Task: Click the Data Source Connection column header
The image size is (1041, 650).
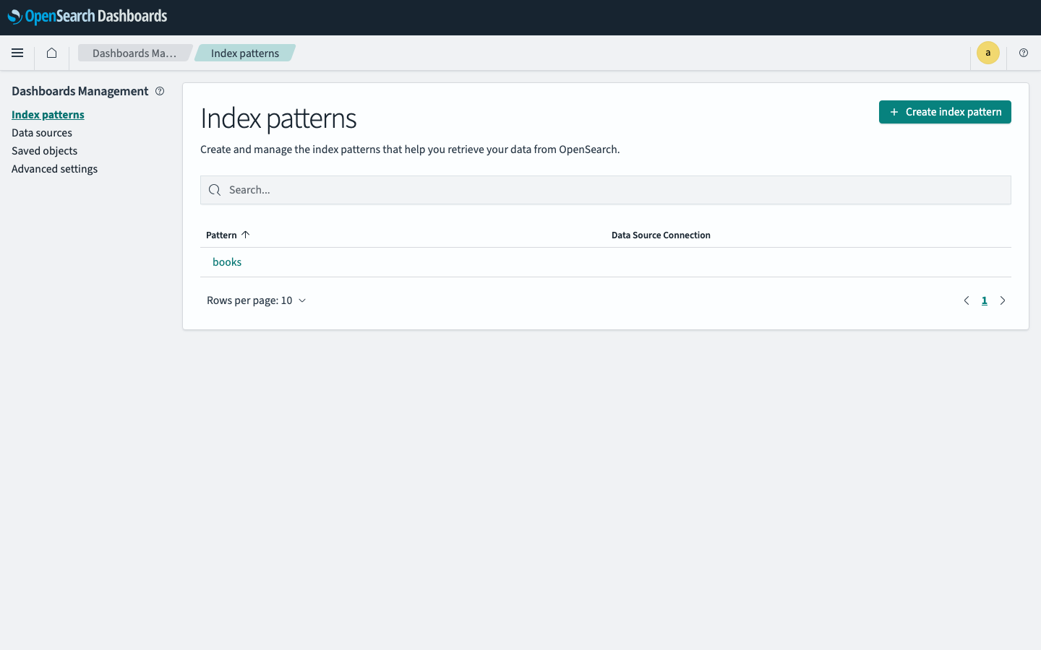Action: point(661,235)
